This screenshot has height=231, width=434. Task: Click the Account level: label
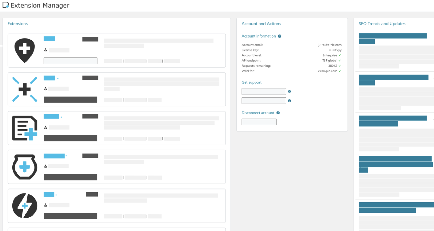pyautogui.click(x=252, y=55)
